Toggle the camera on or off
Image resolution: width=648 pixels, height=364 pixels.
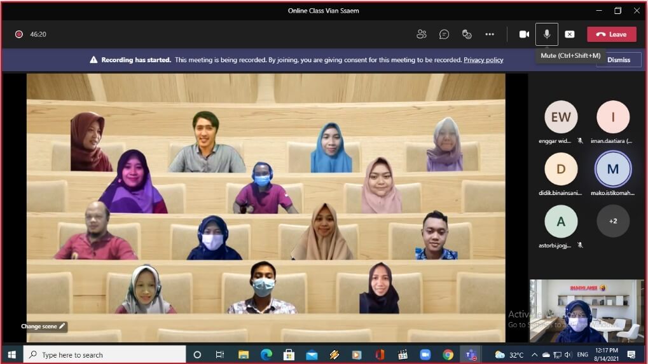pyautogui.click(x=524, y=34)
